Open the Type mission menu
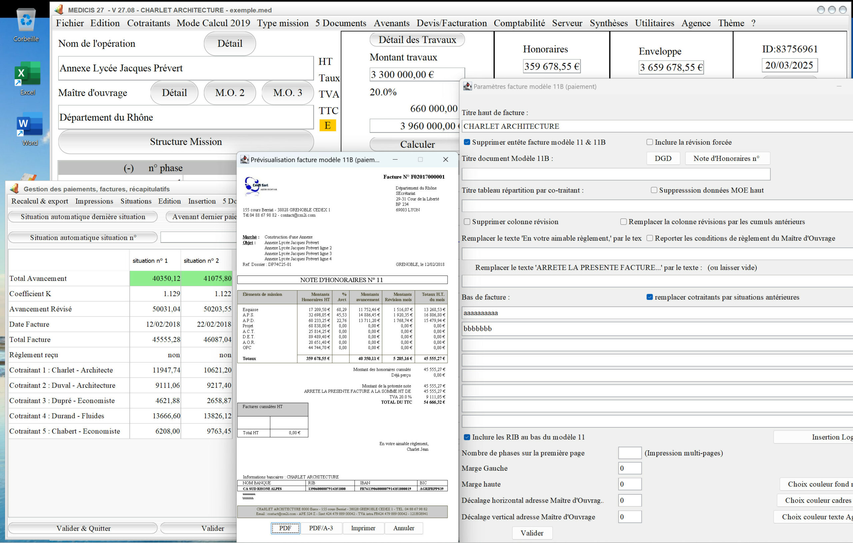The image size is (853, 543). pos(283,23)
